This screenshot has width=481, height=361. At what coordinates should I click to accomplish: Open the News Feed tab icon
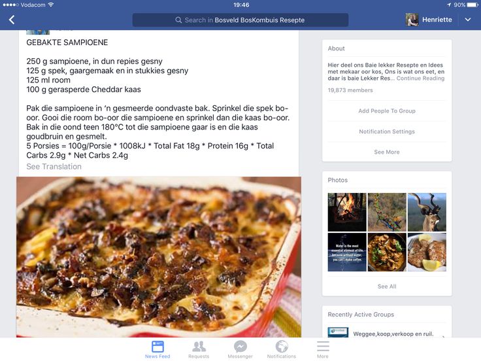[x=158, y=347]
